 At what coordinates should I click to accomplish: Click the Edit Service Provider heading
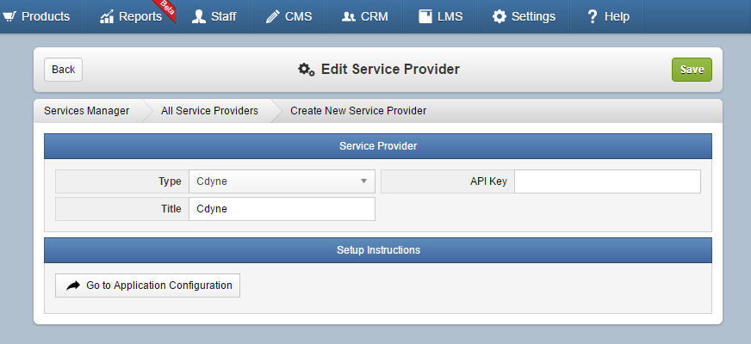(390, 70)
